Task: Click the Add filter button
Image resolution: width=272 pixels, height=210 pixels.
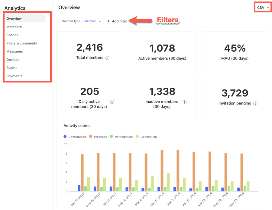Action: [x=117, y=21]
